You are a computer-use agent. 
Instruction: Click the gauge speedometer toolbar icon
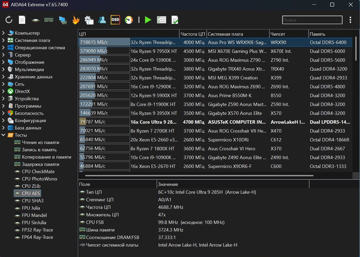point(129,20)
